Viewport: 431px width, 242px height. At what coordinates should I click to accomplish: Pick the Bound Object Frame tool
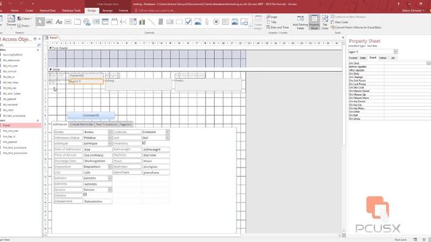(x=235, y=22)
